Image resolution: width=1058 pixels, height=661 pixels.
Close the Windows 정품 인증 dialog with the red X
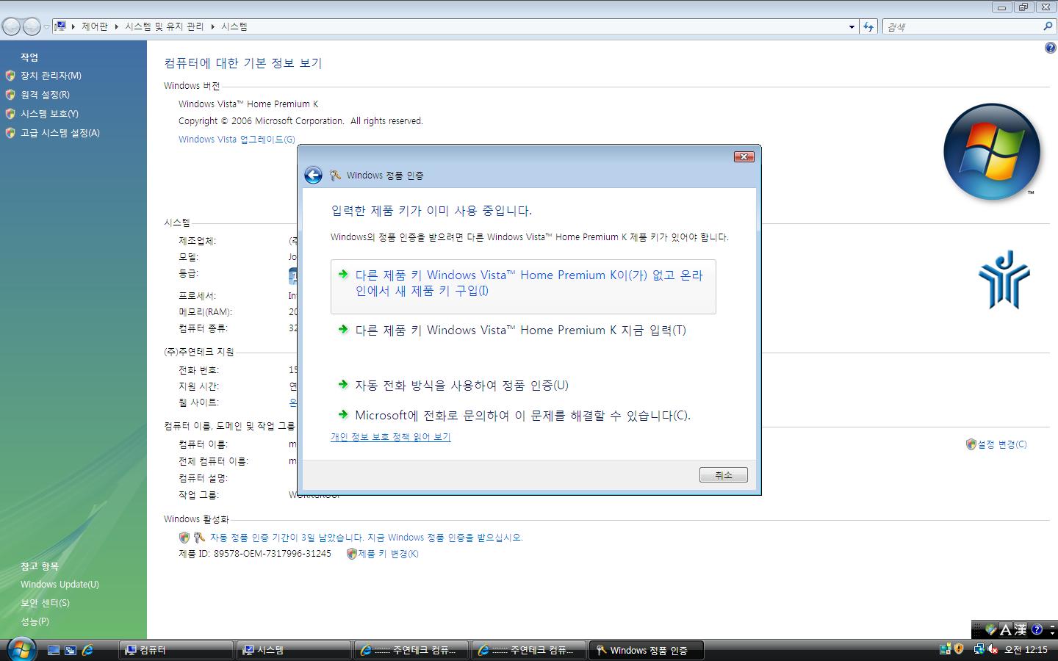744,156
